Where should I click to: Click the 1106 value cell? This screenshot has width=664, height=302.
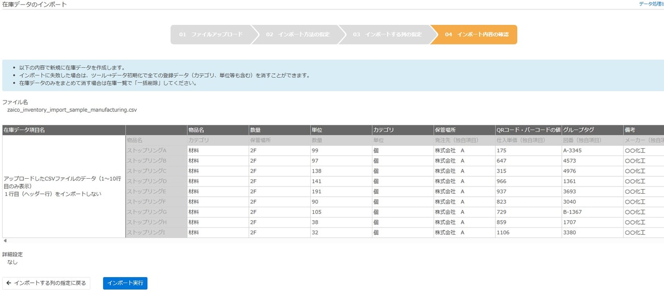503,233
